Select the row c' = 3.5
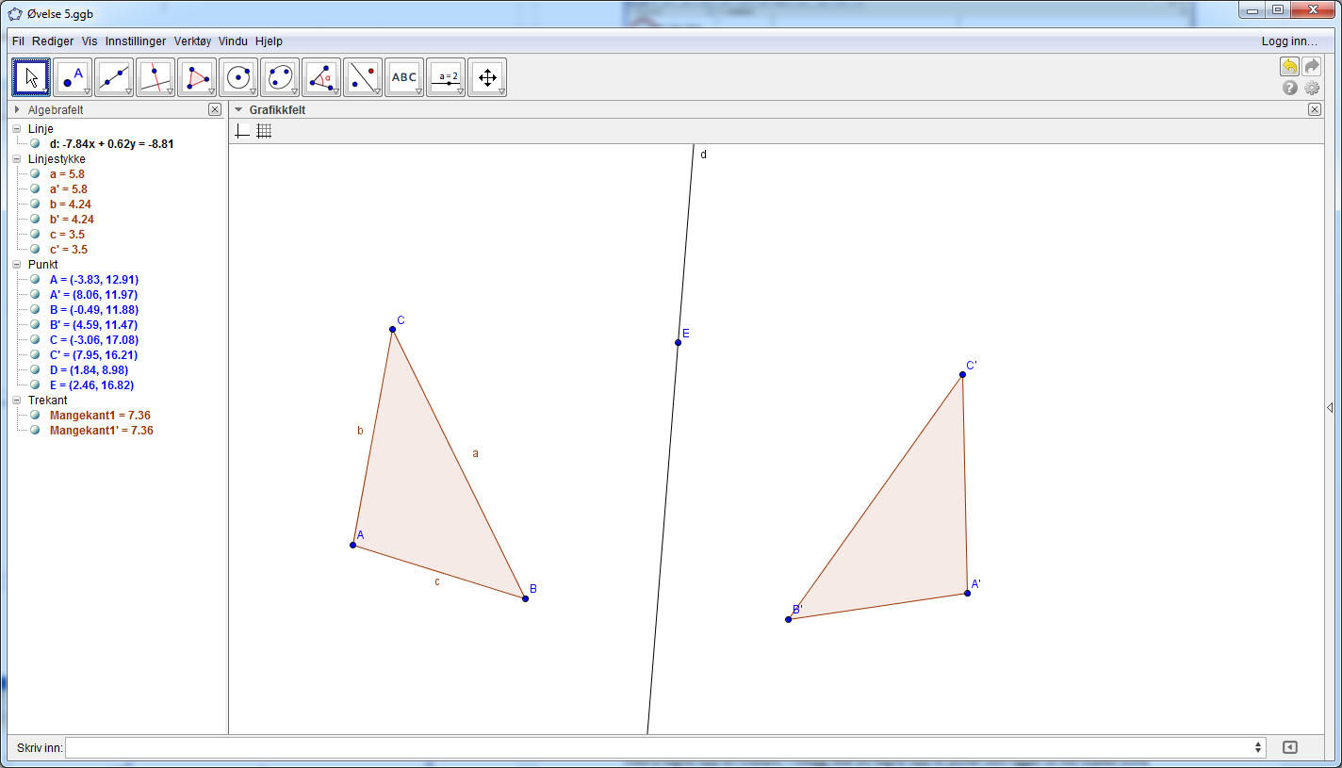Image resolution: width=1342 pixels, height=768 pixels. coord(69,250)
